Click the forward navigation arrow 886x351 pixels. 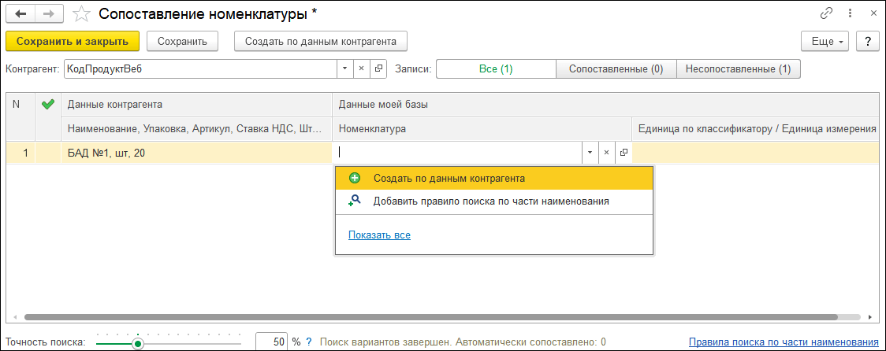pos(49,13)
